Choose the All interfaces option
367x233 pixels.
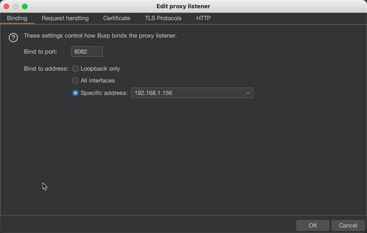click(76, 81)
